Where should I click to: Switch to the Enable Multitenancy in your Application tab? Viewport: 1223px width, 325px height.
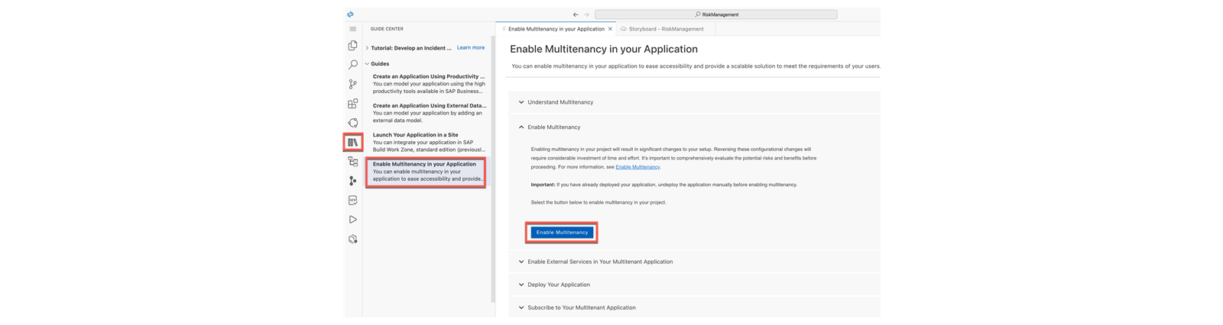(556, 29)
